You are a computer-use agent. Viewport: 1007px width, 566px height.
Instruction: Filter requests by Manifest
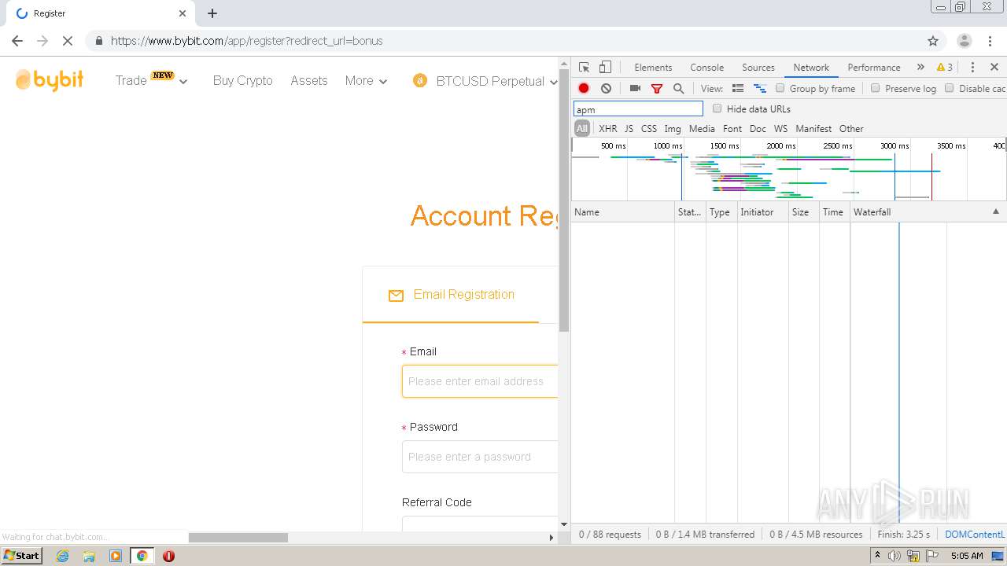pyautogui.click(x=813, y=129)
